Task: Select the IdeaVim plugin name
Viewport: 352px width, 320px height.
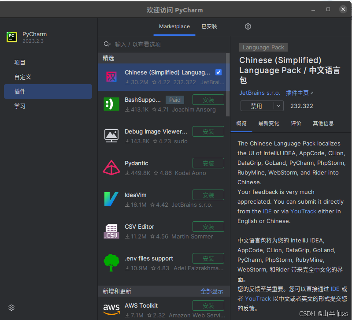Action: pos(135,195)
